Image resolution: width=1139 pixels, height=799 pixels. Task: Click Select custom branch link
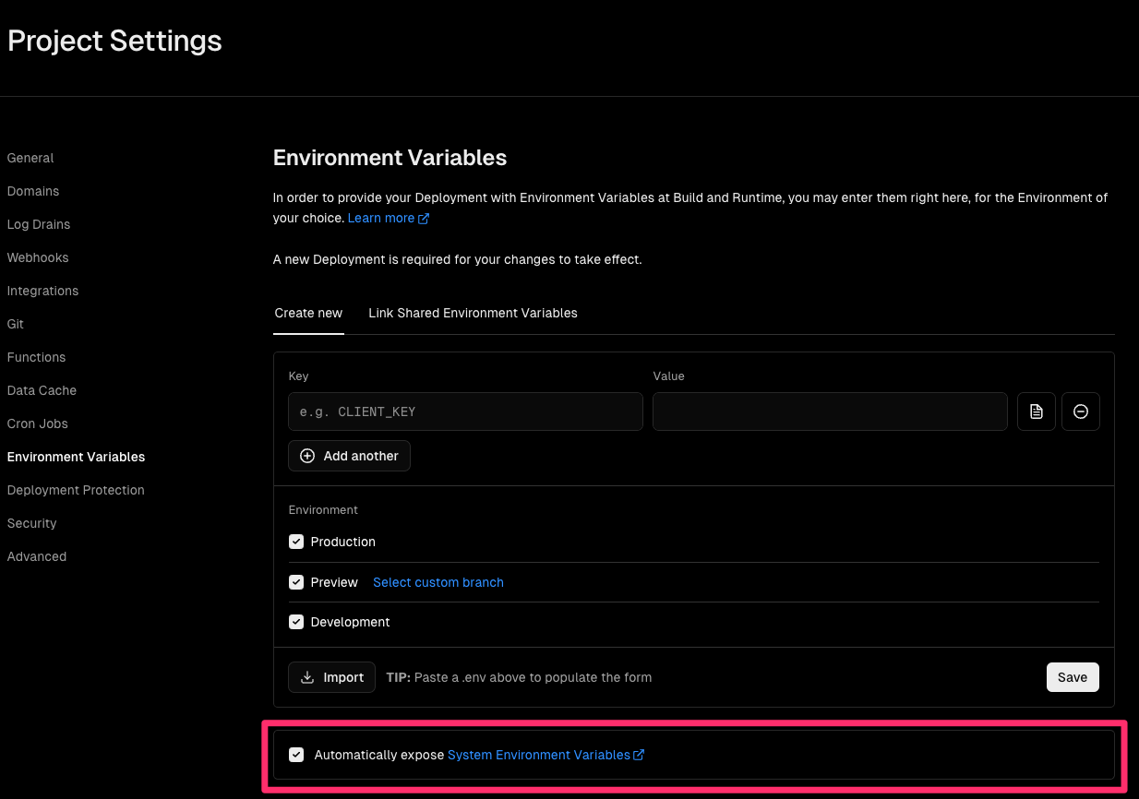point(438,582)
